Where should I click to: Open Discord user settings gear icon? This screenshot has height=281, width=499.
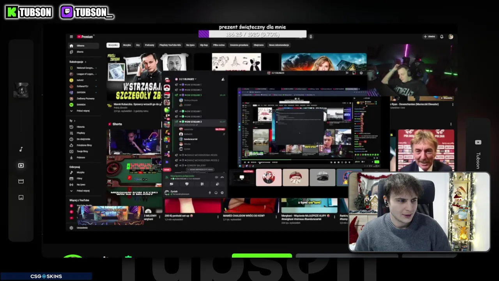[222, 192]
